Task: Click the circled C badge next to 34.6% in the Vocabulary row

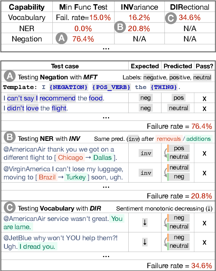Action: pyautogui.click(x=171, y=17)
